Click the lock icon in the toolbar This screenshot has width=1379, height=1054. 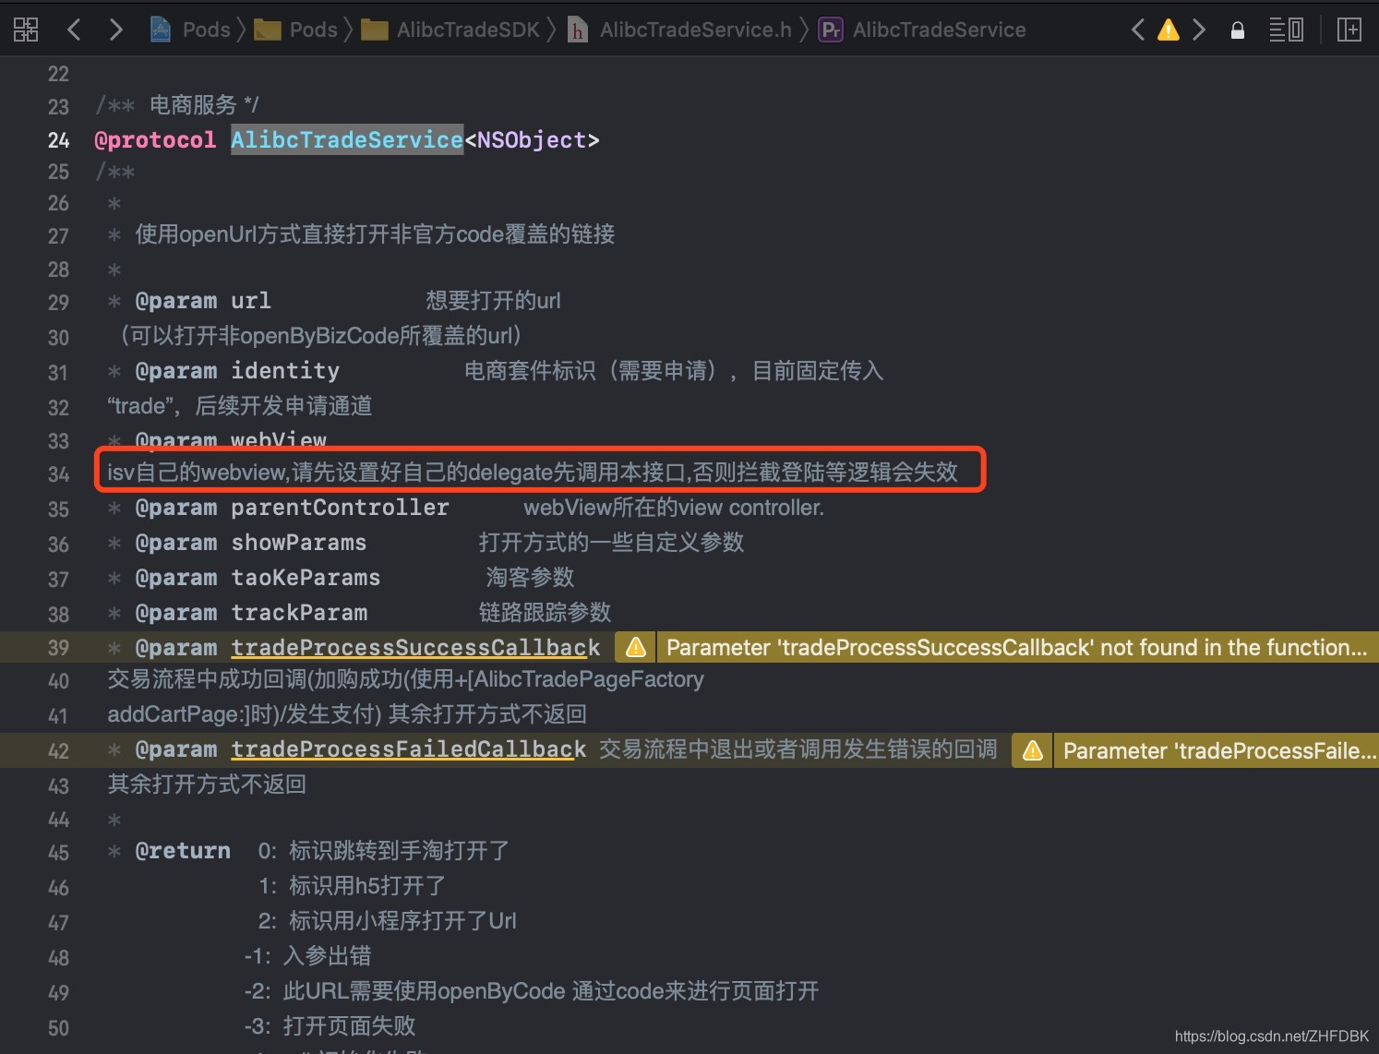tap(1237, 29)
